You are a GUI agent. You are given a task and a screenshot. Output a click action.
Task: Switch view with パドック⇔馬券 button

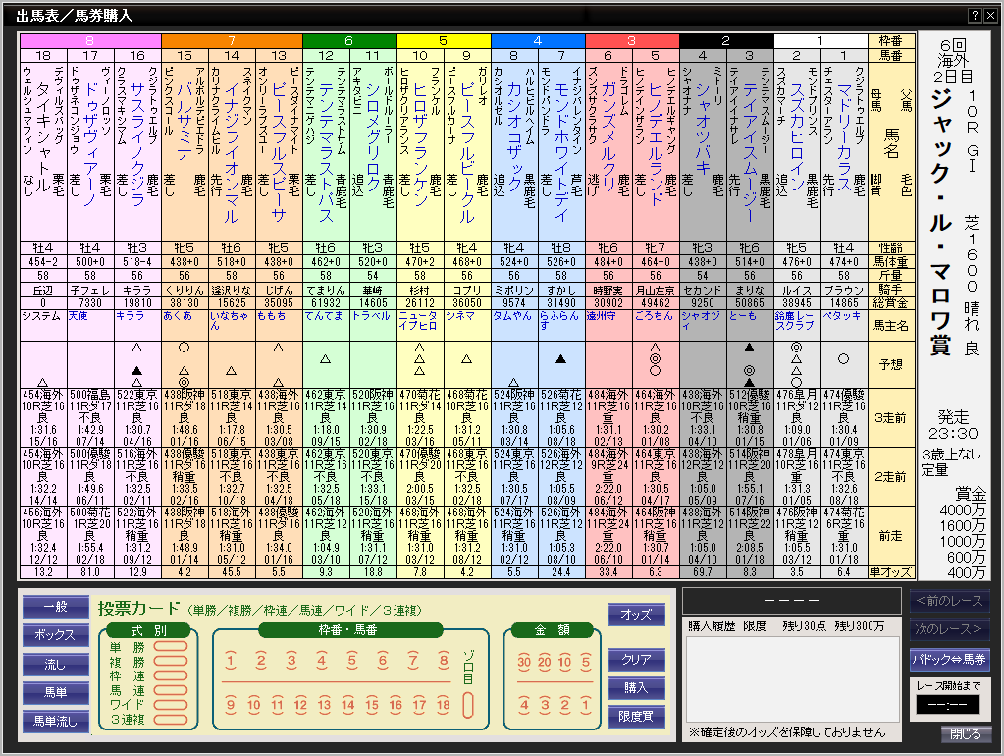[949, 659]
